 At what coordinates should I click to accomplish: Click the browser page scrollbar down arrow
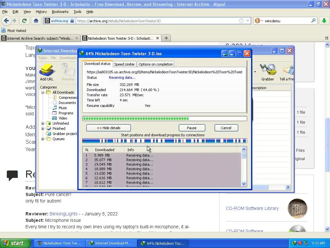(327, 229)
